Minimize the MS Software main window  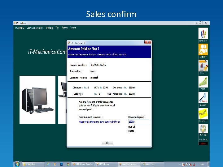pyautogui.click(x=196, y=23)
